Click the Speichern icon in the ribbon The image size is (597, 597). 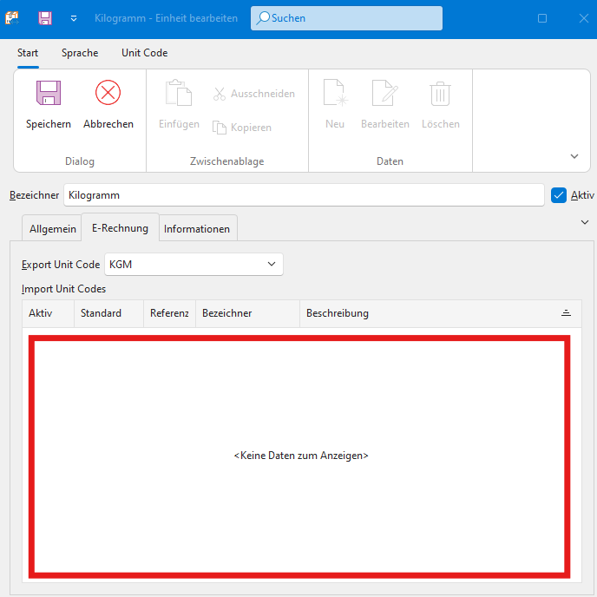pyautogui.click(x=48, y=94)
